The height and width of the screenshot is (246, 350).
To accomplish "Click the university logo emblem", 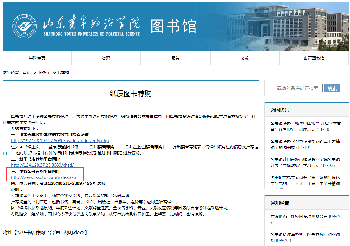I will pyautogui.click(x=24, y=27).
